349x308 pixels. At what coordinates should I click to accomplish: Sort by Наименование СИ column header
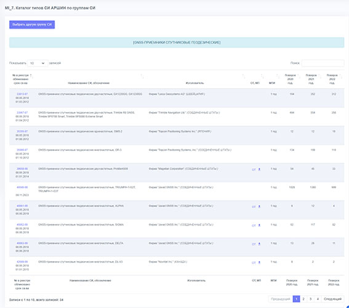(x=142, y=76)
